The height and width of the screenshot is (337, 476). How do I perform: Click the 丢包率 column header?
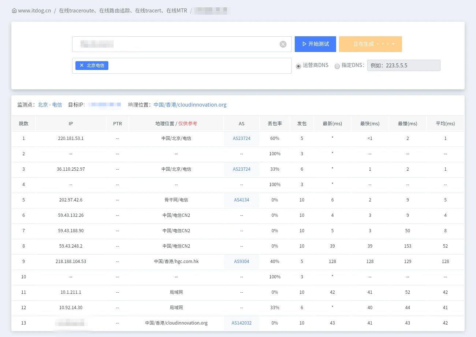(275, 123)
